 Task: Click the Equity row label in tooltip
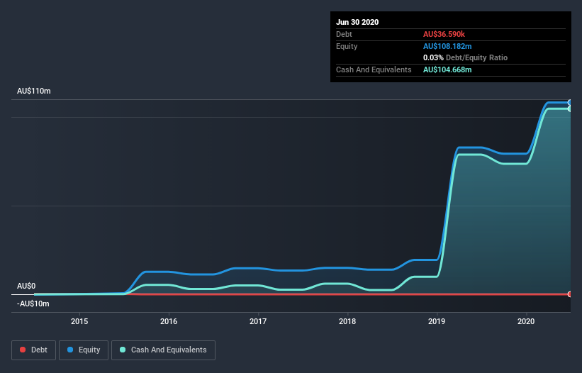(x=347, y=46)
